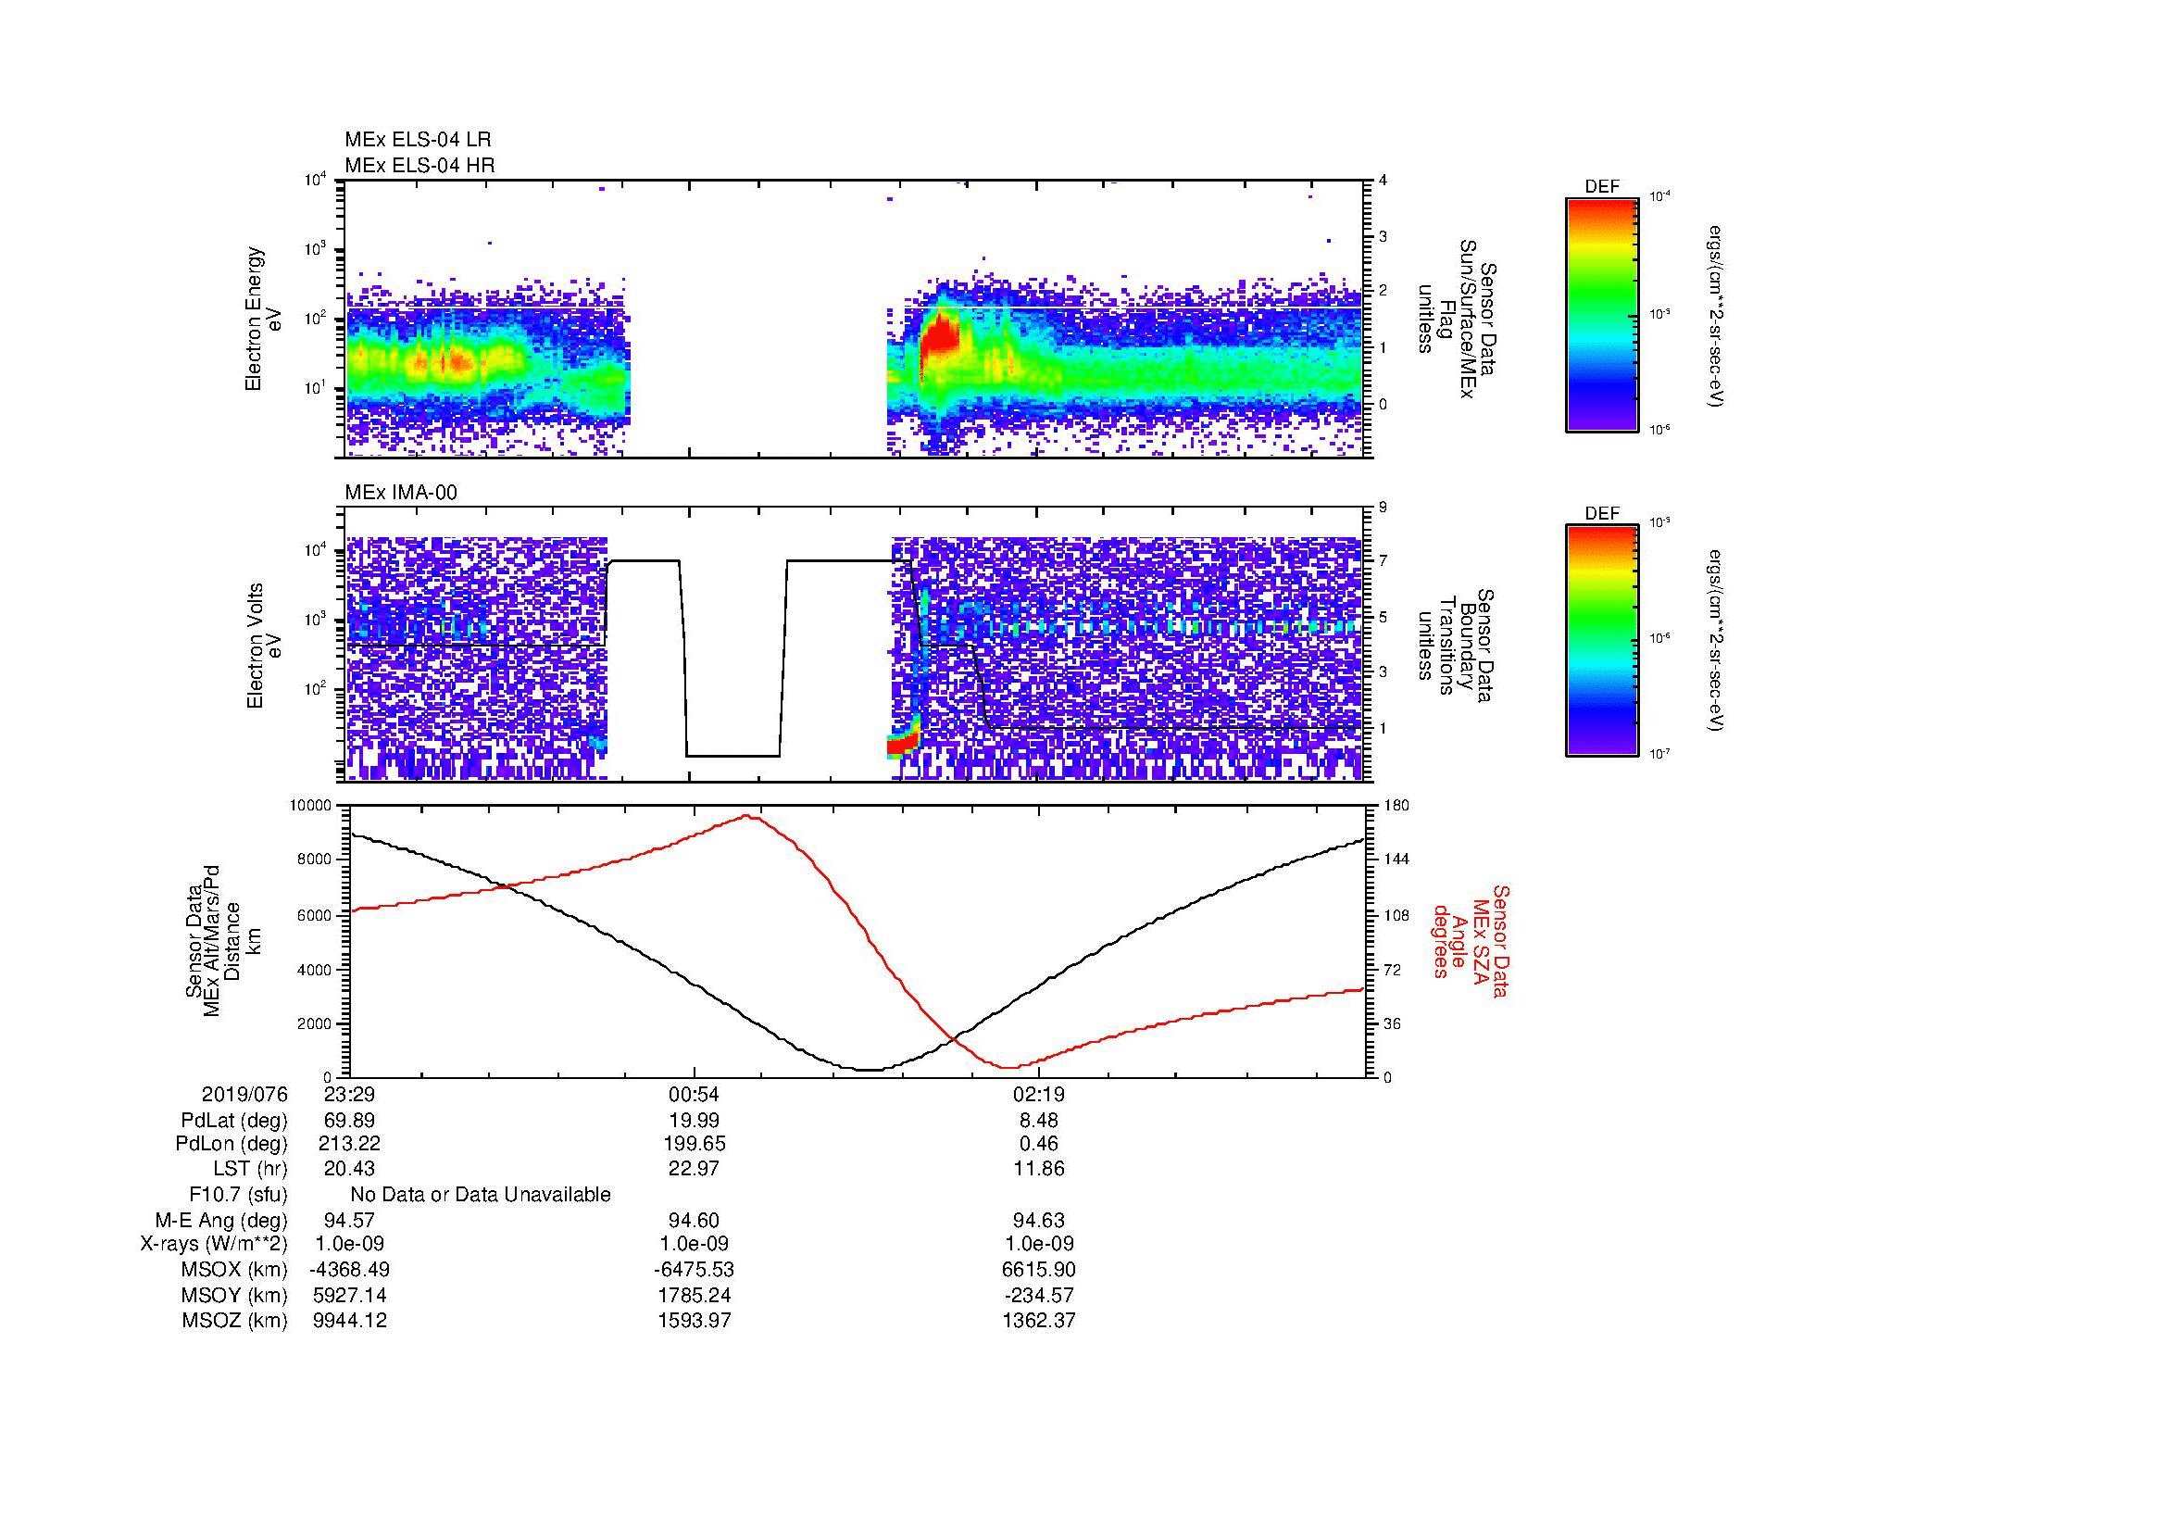Click the red patch in the IMA spectrogram
The height and width of the screenshot is (1531, 2166).
[901, 747]
